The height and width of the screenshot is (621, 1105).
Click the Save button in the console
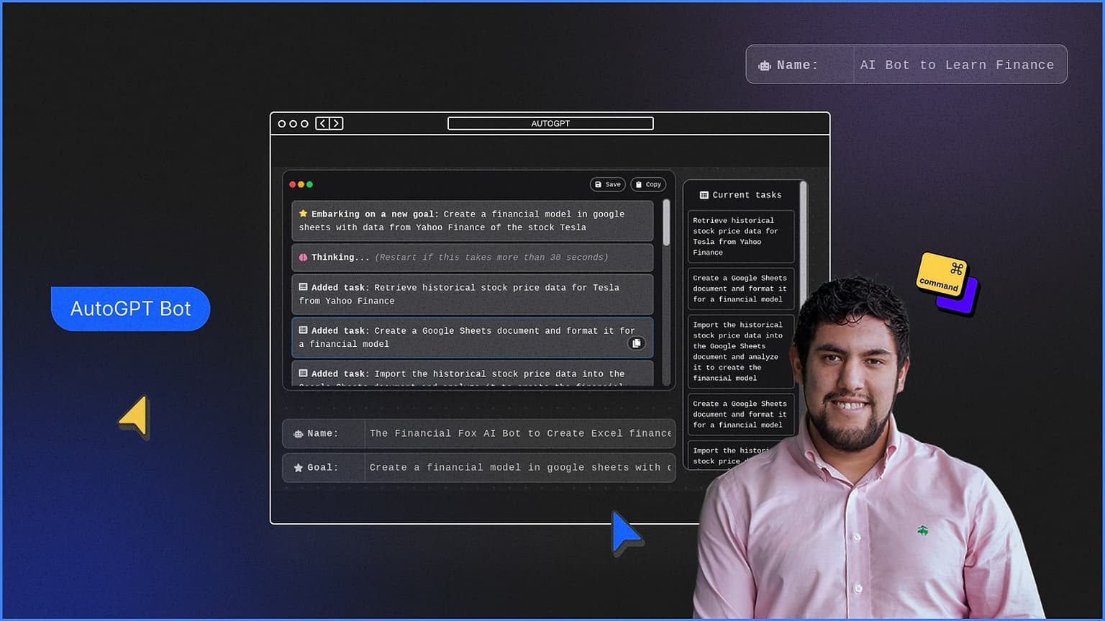coord(608,184)
